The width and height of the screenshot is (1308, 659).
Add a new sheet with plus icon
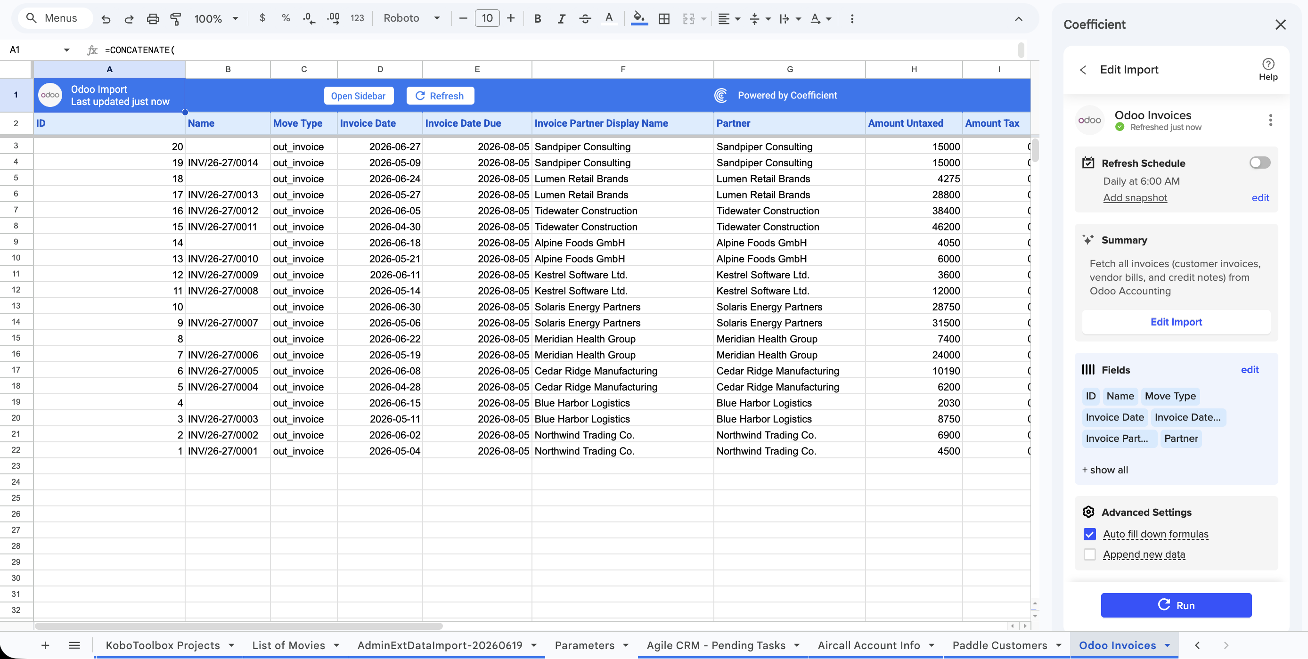(x=45, y=645)
